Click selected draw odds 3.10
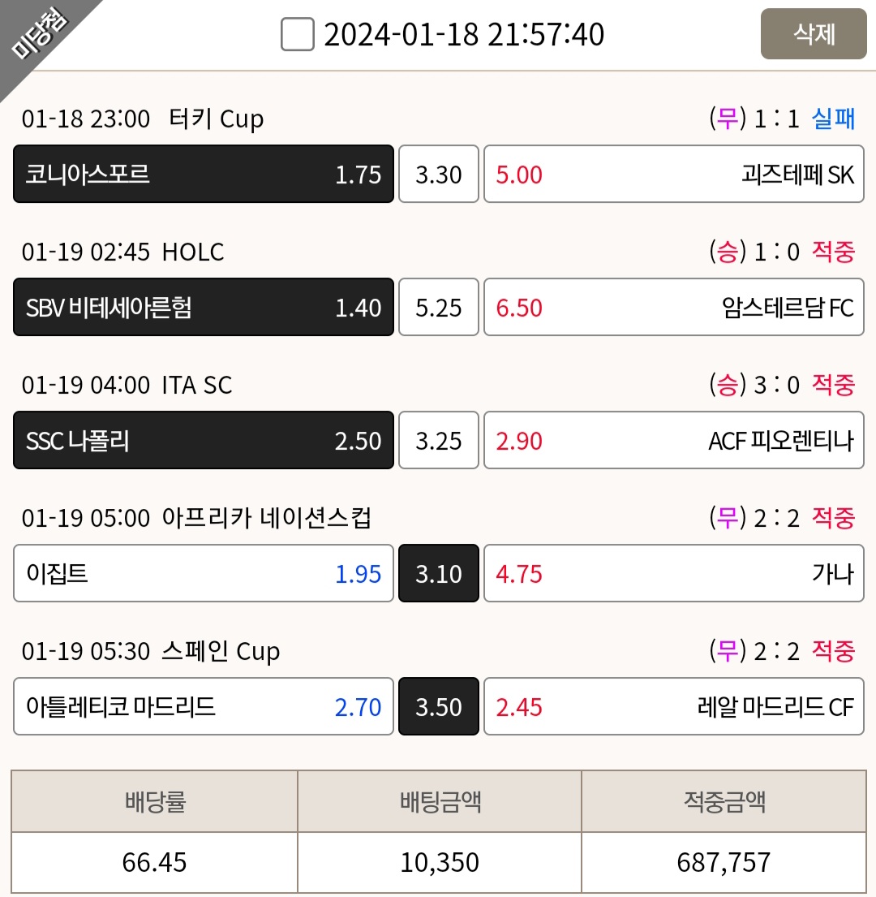 click(438, 573)
